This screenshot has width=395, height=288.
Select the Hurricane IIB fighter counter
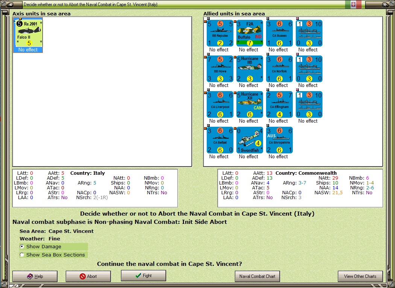pos(250,69)
